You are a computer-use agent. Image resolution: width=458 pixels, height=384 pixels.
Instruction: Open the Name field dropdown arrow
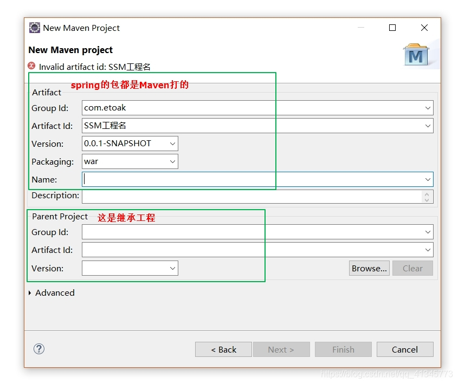click(428, 179)
